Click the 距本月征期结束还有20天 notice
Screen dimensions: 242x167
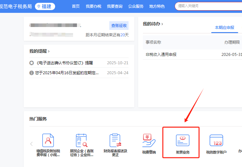point(107,35)
